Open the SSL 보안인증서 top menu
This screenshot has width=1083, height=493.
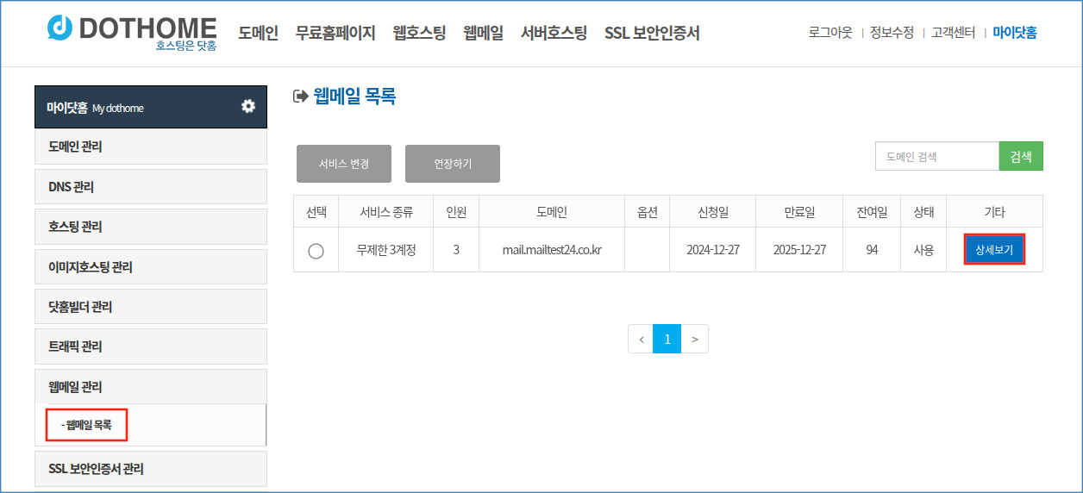652,34
